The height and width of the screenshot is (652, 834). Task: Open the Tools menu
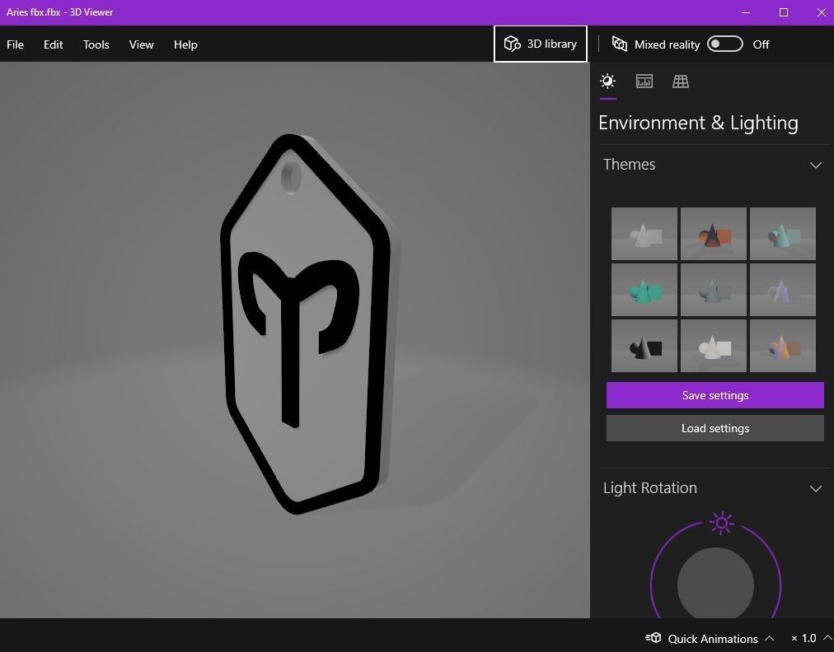click(96, 44)
